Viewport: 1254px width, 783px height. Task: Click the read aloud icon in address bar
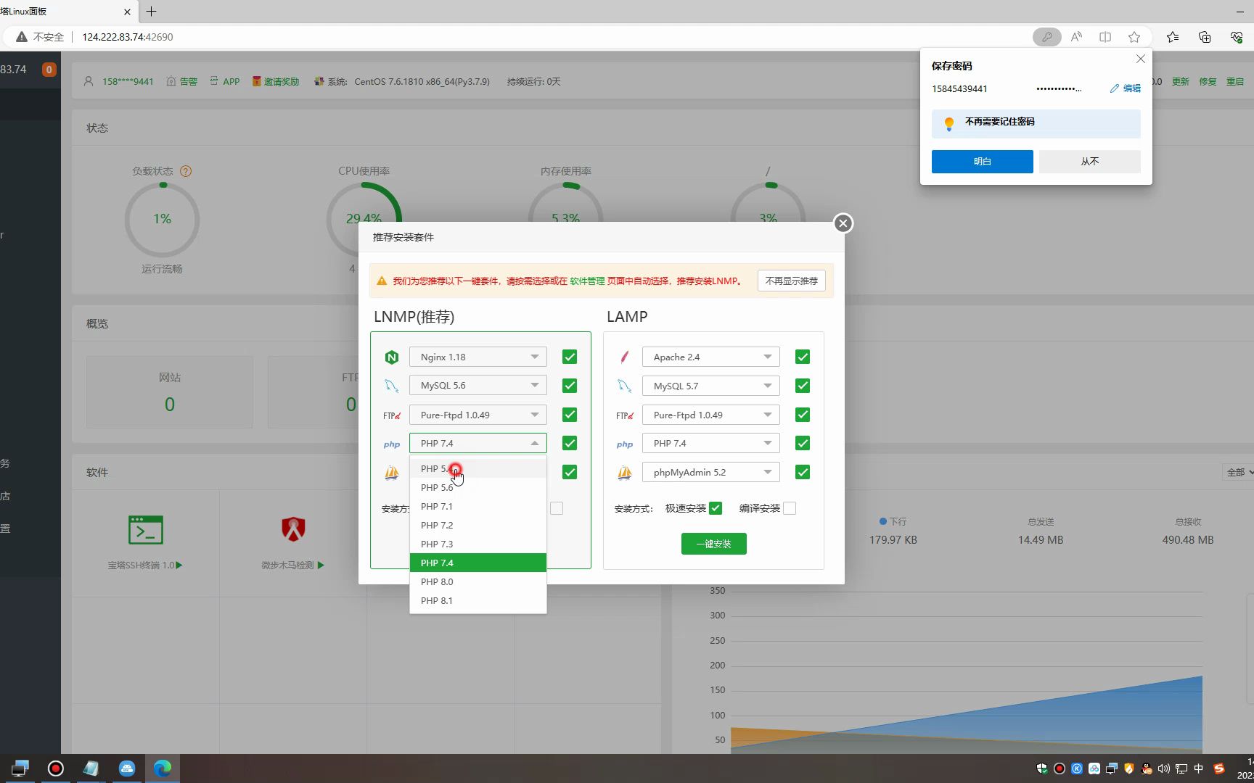click(x=1076, y=37)
